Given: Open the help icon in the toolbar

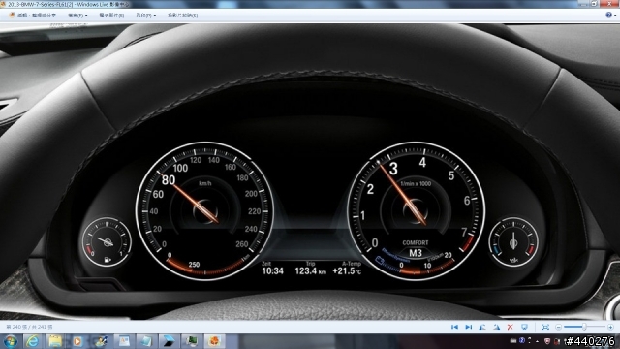Looking at the screenshot, I should click(x=609, y=15).
